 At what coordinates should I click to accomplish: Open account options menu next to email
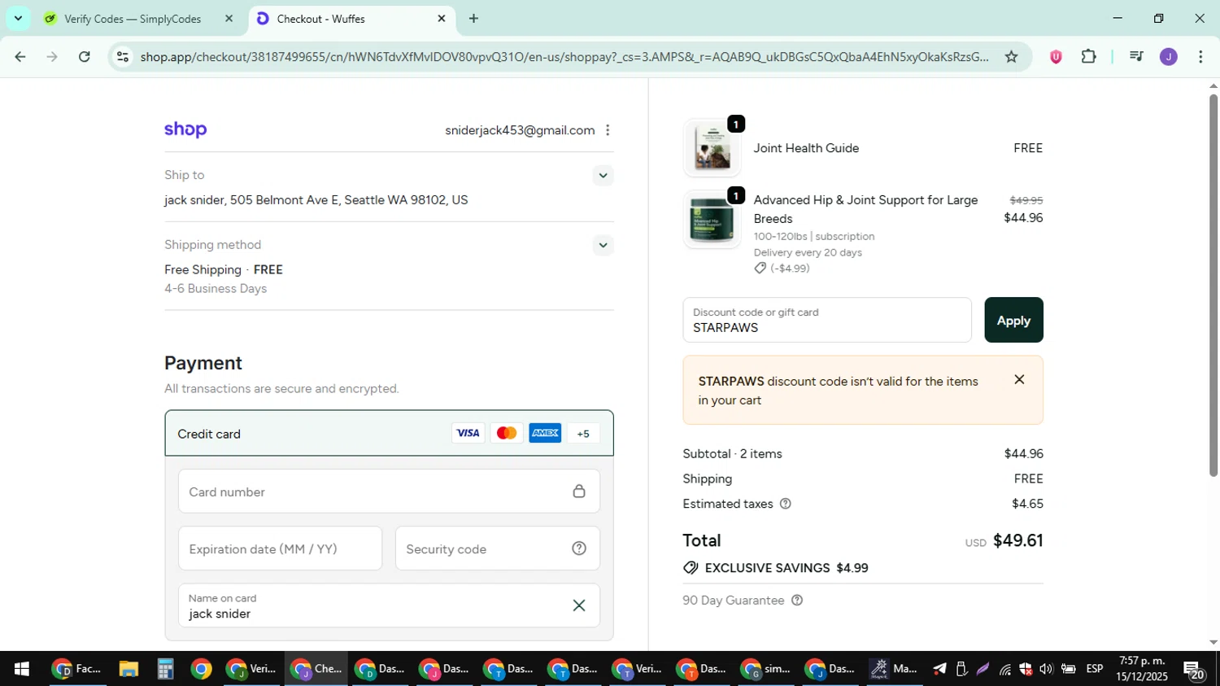pos(608,130)
